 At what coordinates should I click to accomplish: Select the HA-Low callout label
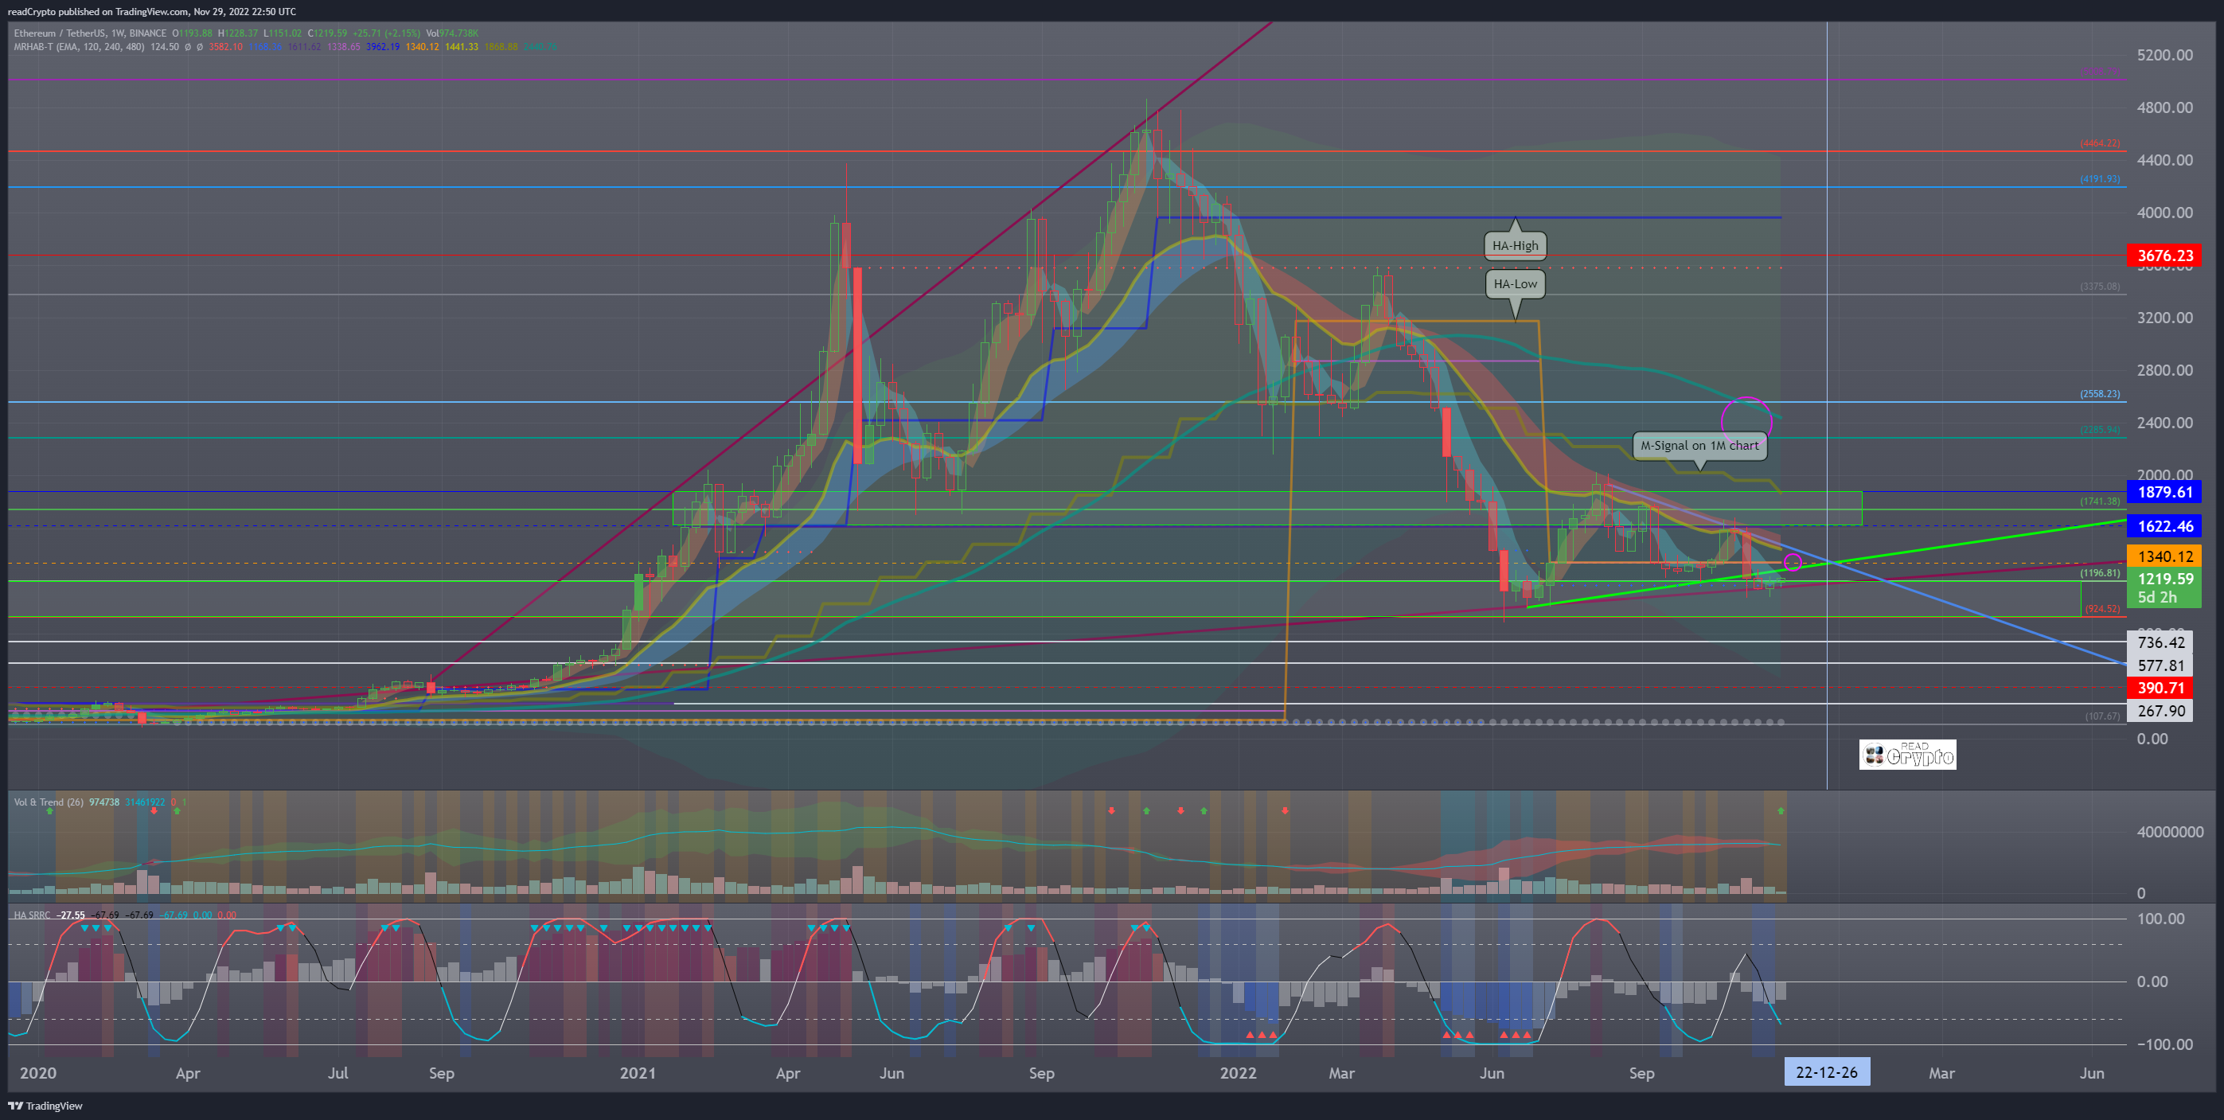click(x=1516, y=283)
